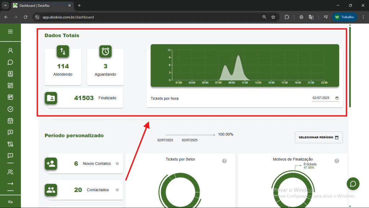Click the Selecionar Período button
Image resolution: width=369 pixels, height=208 pixels.
coord(319,137)
